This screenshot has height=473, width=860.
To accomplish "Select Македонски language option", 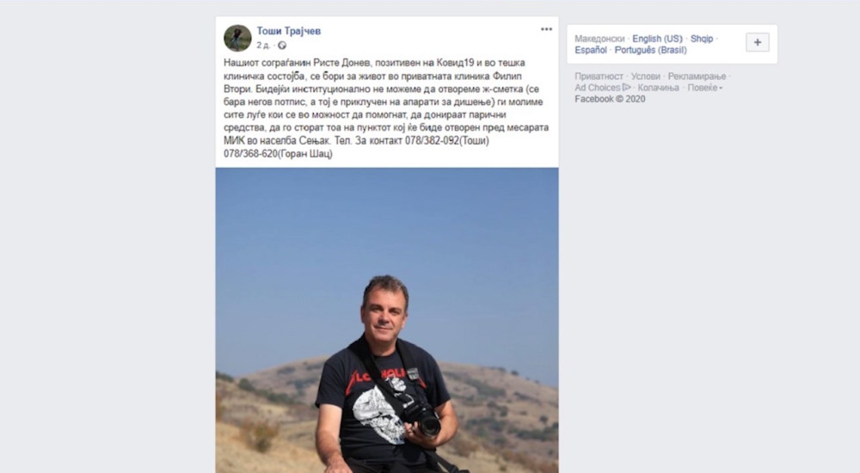I will coord(599,39).
